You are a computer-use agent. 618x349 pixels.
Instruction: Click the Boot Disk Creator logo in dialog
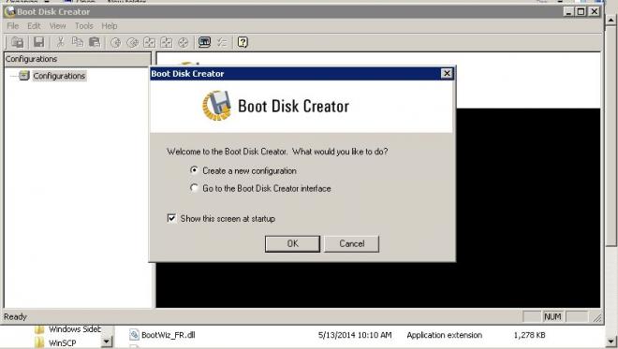click(216, 106)
